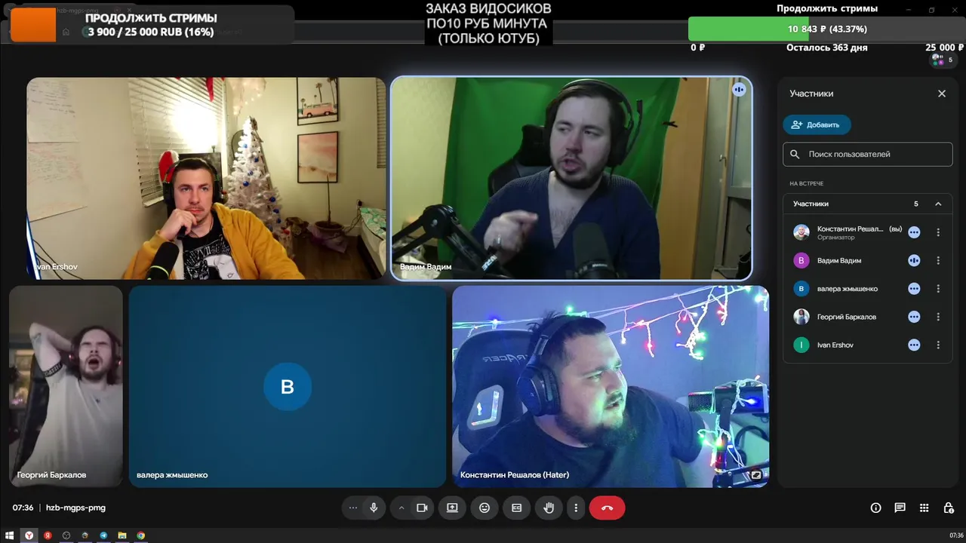Click the mic status icon next to Константин Решалов
966x543 pixels.
tap(914, 232)
